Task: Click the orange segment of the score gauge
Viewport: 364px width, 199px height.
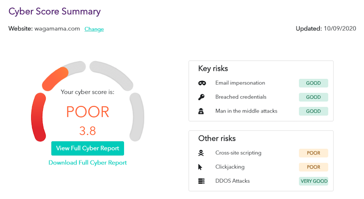Action: coord(54,78)
